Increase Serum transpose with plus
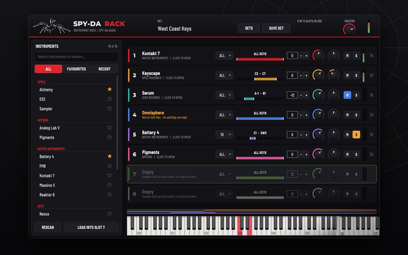The width and height of the screenshot is (408, 255). pyautogui.click(x=306, y=95)
